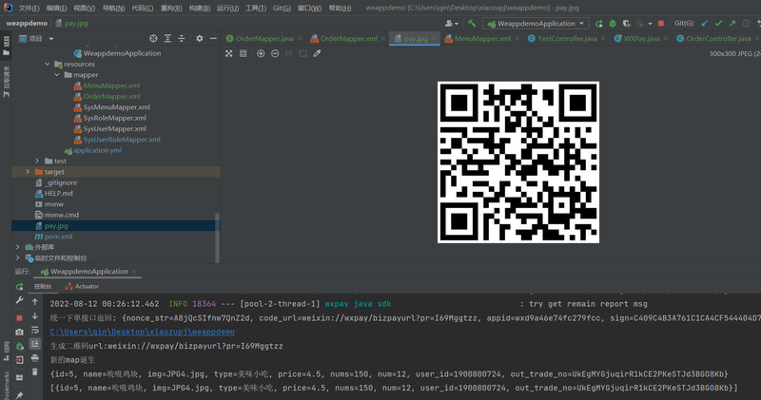Open the 重构(R) menu
The image size is (761, 400).
[x=171, y=8]
